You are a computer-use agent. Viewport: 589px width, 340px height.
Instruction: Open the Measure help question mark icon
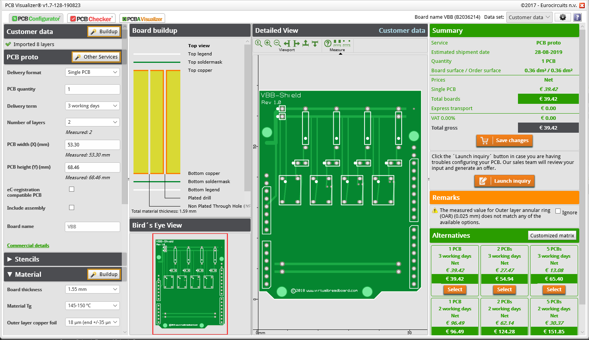tap(328, 43)
